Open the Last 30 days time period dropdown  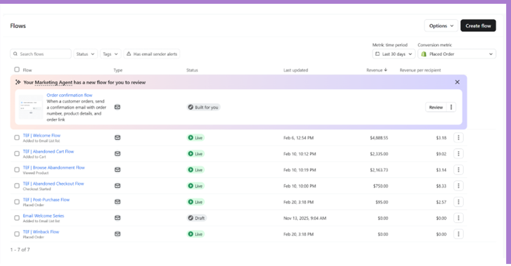click(394, 54)
